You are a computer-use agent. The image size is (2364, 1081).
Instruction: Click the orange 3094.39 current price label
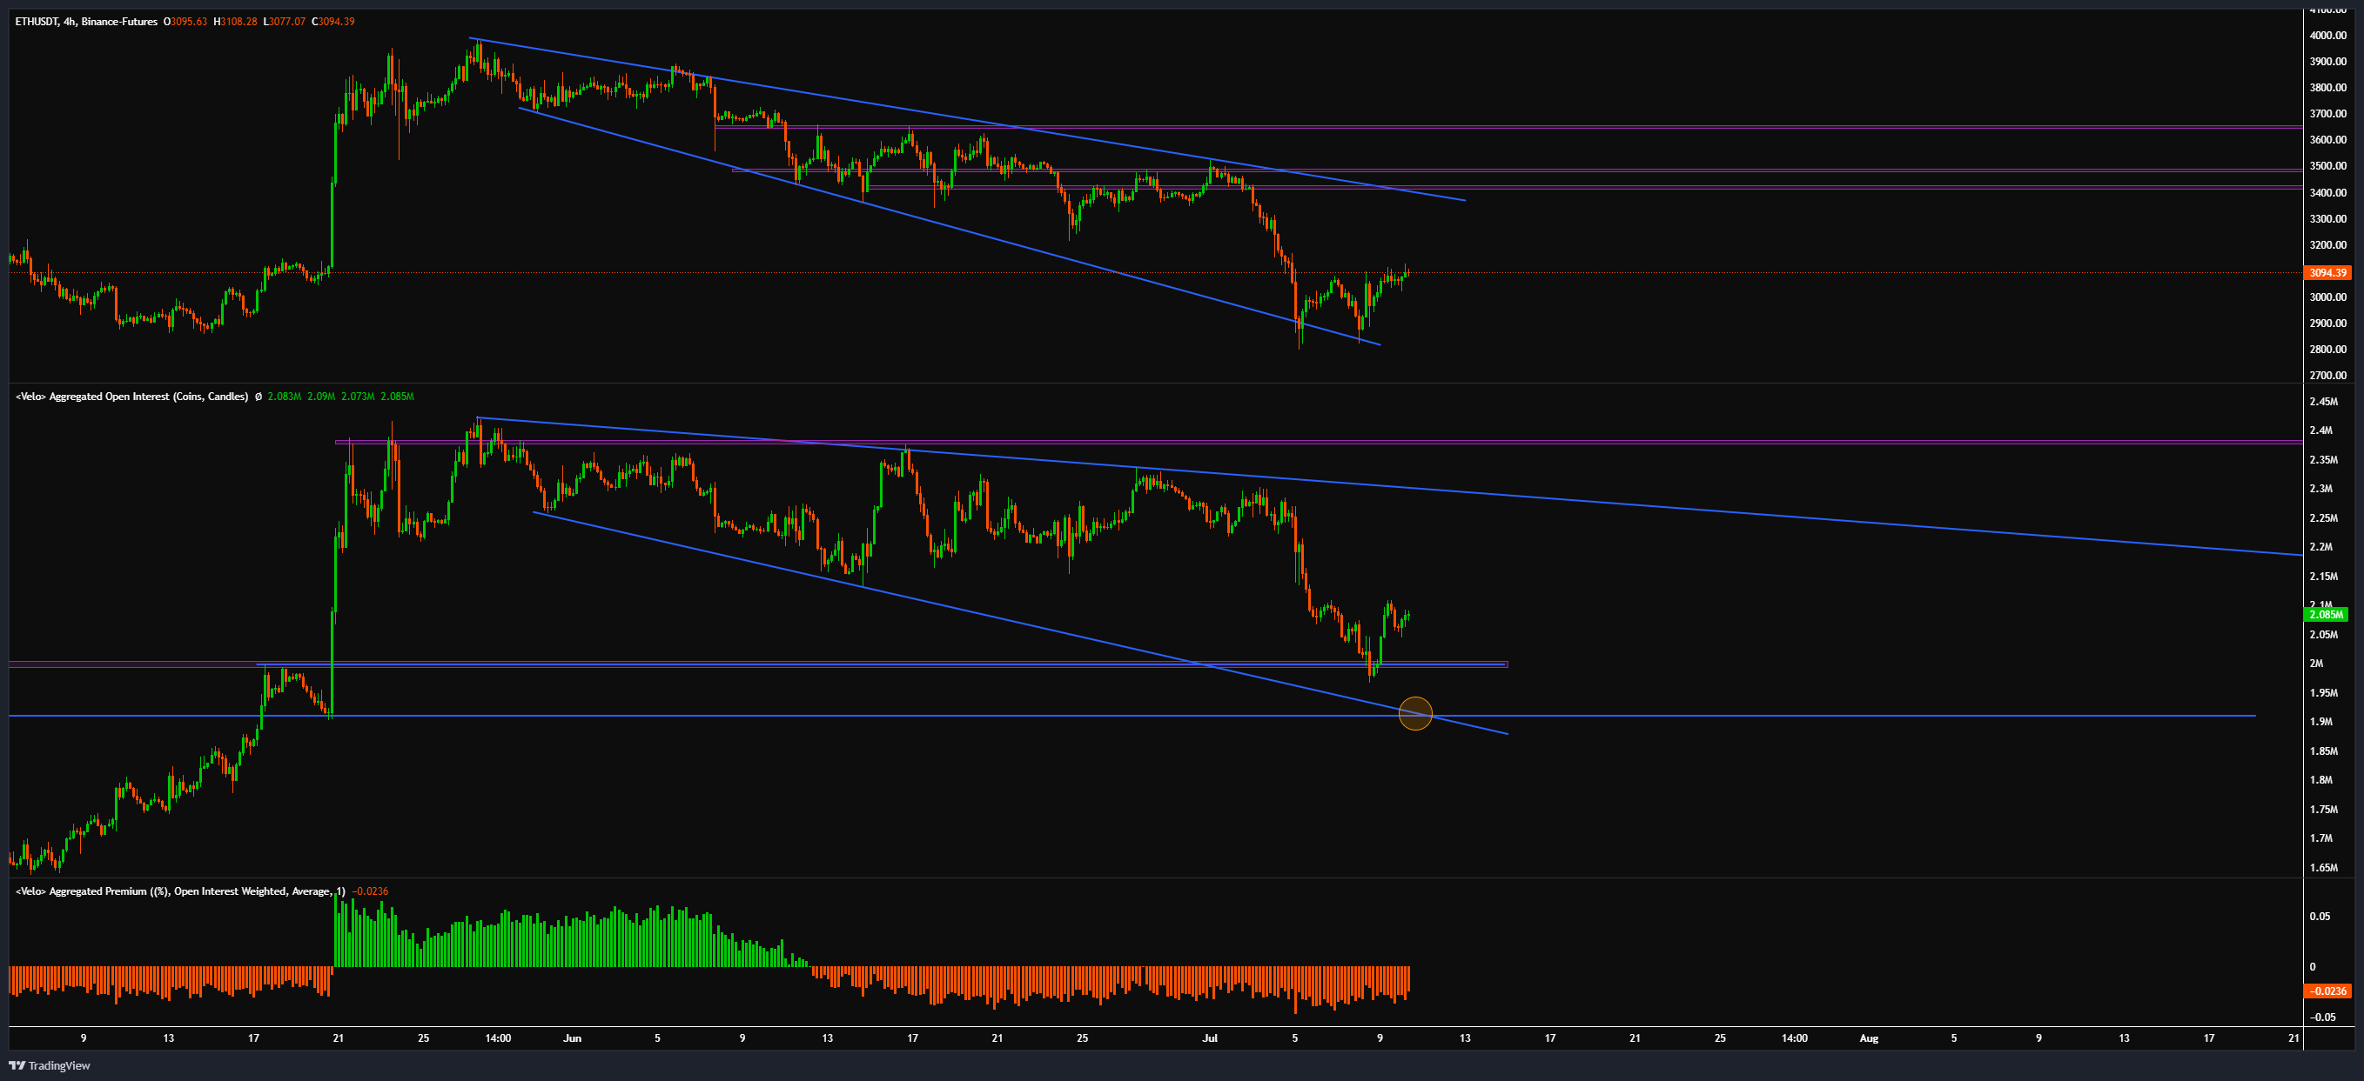[x=2327, y=272]
